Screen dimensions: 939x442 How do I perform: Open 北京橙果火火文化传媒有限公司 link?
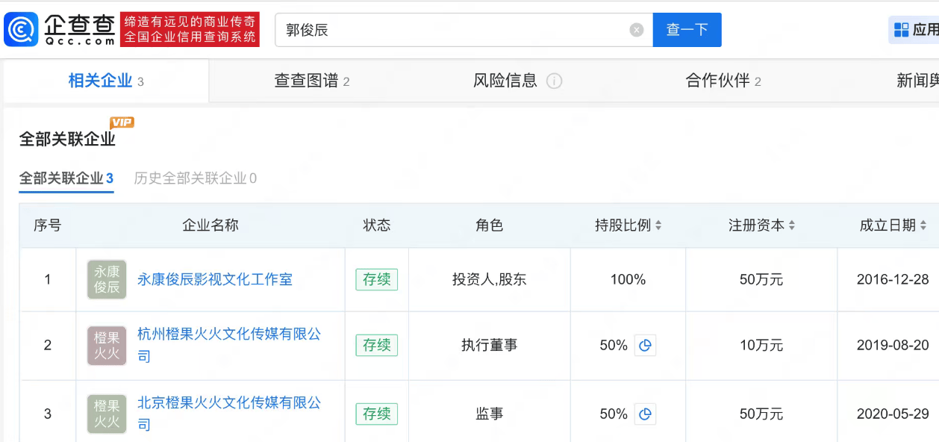click(228, 403)
